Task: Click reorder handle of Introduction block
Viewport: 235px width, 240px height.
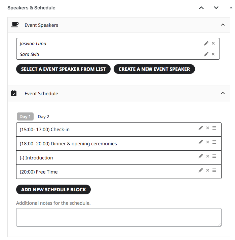Action: tap(214, 156)
